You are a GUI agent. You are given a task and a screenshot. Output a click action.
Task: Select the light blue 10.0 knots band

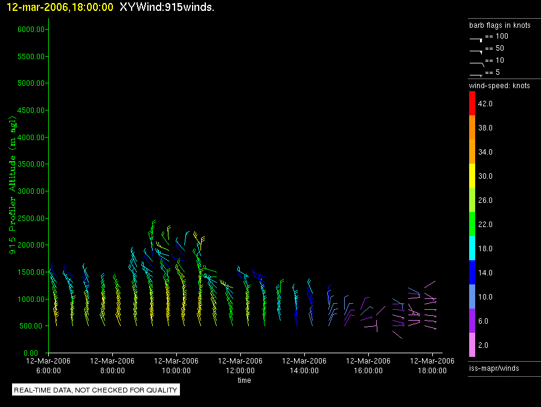[472, 296]
